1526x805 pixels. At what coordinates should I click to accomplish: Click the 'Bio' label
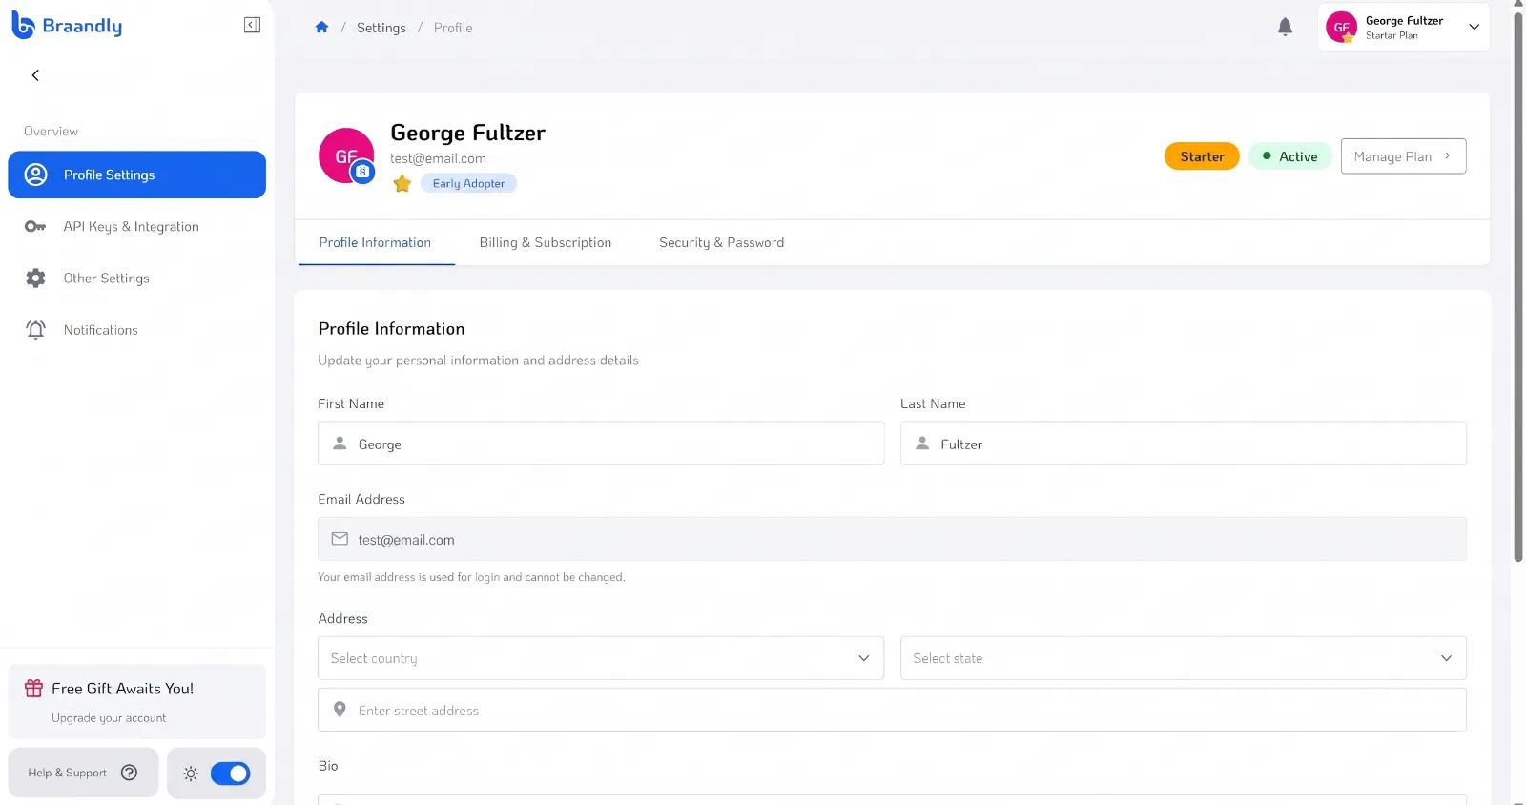pyautogui.click(x=328, y=766)
